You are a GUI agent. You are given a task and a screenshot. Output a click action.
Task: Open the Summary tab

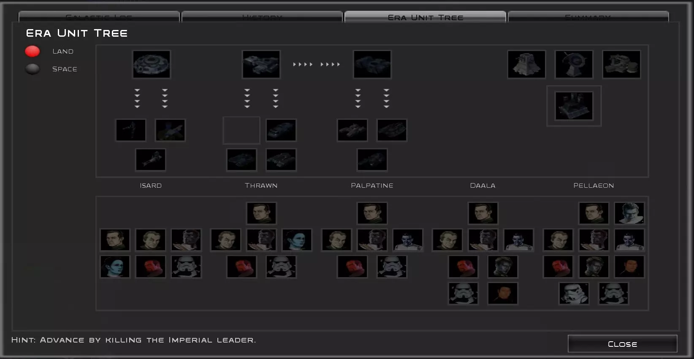588,17
